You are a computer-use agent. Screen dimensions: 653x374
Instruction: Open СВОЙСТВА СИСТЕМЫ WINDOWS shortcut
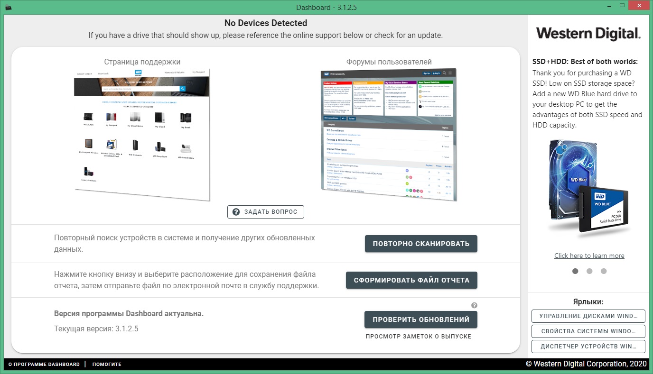point(588,331)
